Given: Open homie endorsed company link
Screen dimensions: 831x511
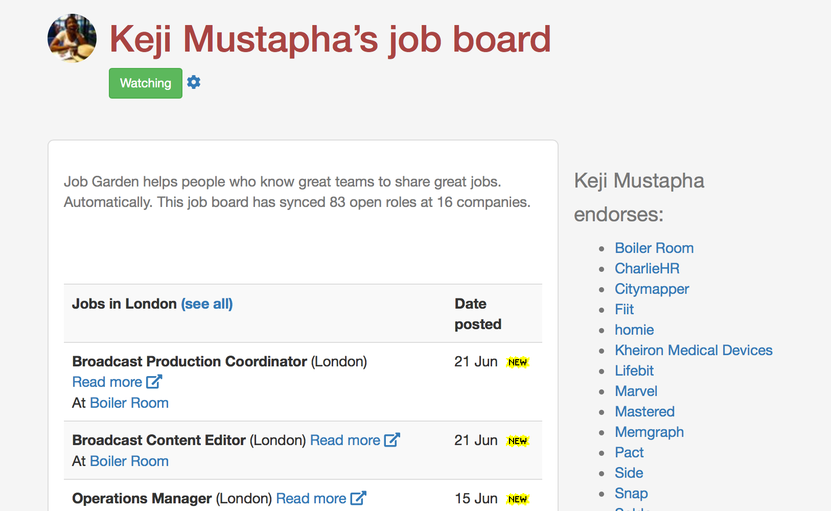Looking at the screenshot, I should pyautogui.click(x=634, y=330).
